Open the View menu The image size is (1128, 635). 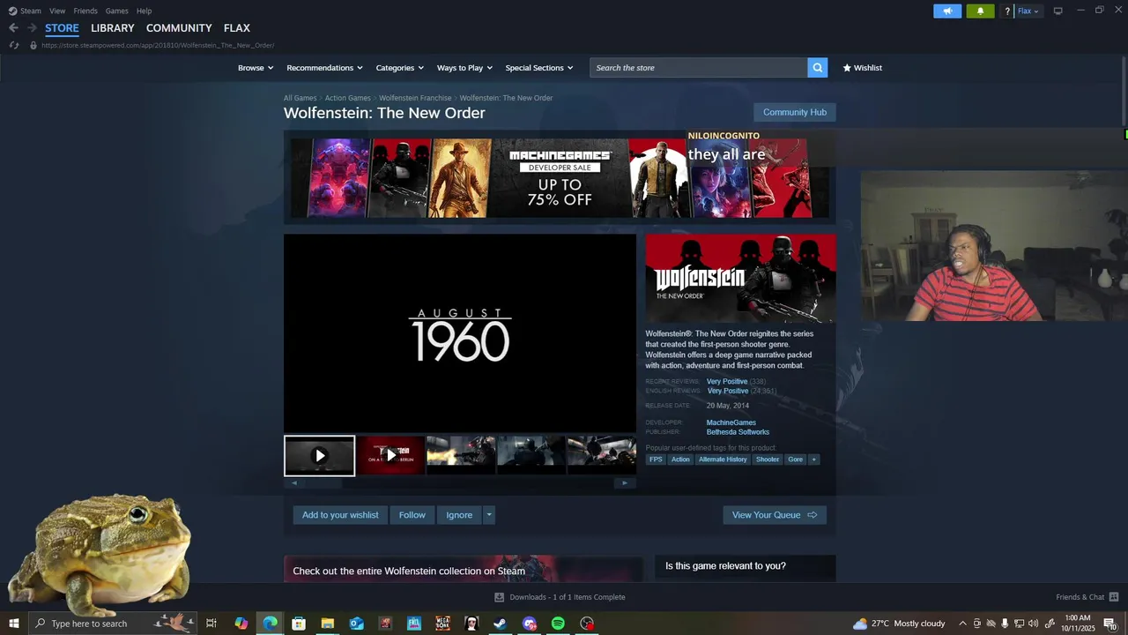pos(57,11)
